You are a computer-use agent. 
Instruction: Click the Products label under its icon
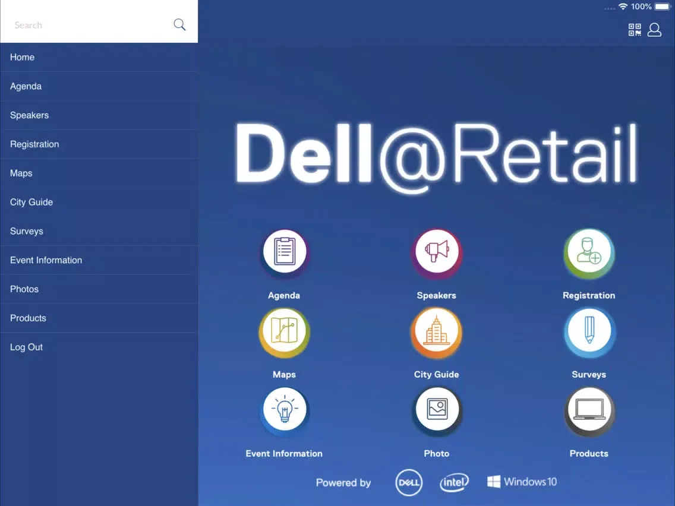(x=588, y=453)
